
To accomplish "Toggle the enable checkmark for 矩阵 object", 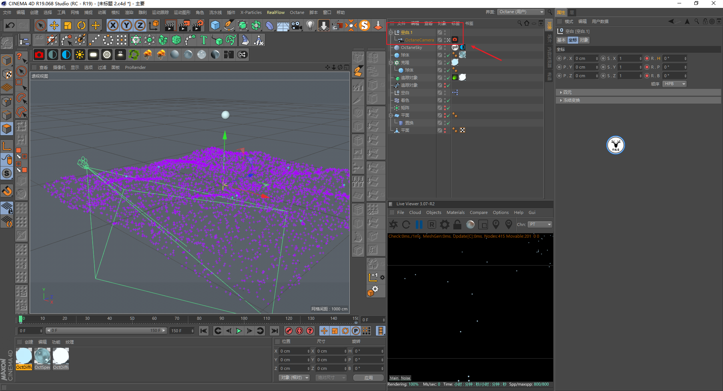I will [448, 108].
